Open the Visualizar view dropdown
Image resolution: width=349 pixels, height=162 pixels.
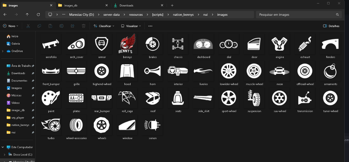click(x=131, y=26)
